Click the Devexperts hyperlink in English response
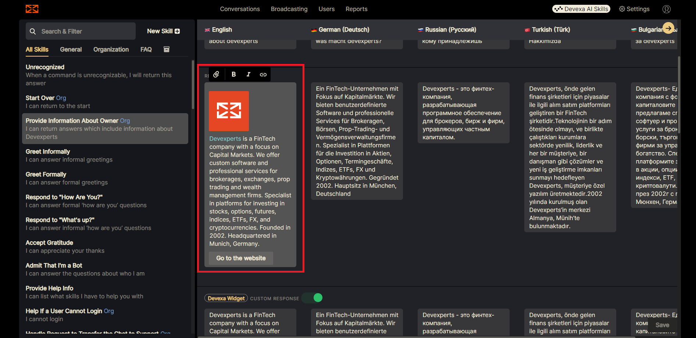696x338 pixels. click(x=225, y=139)
